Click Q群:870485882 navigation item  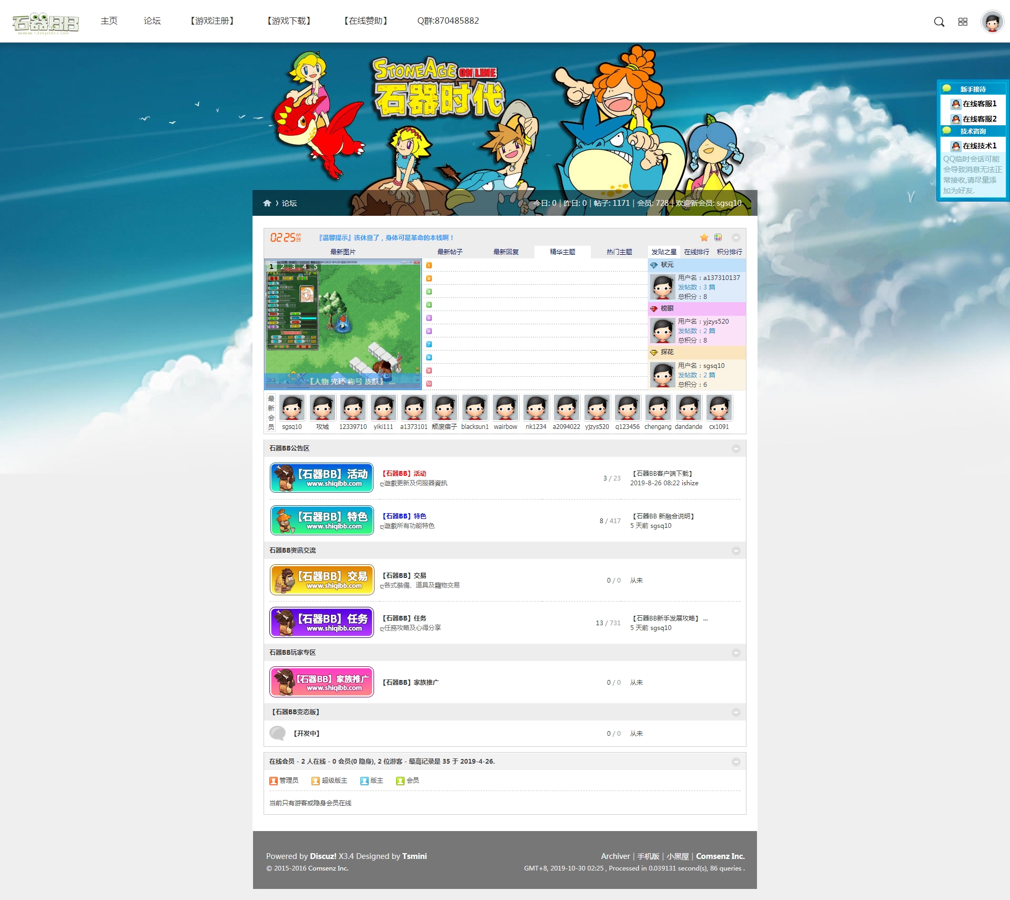(x=448, y=21)
